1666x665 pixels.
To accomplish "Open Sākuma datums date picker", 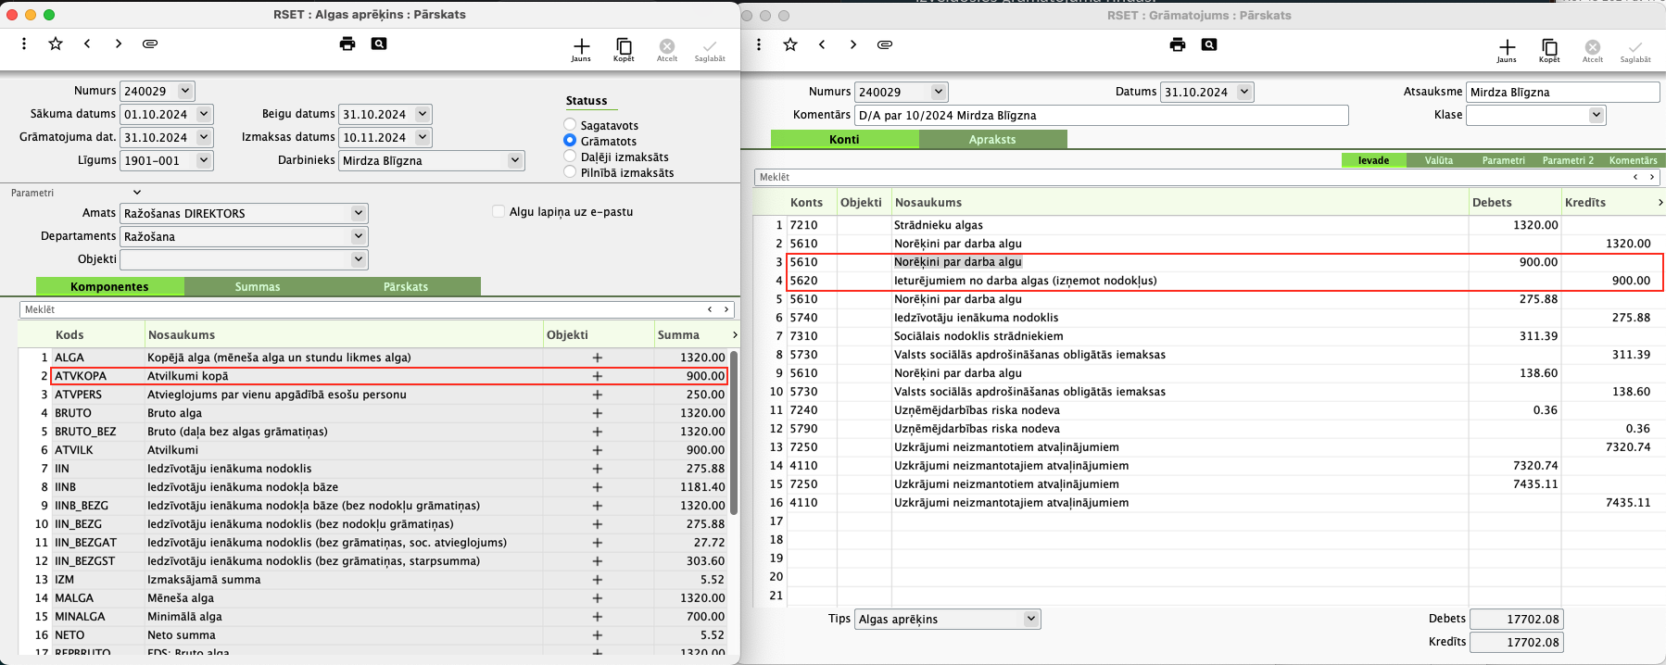I will (x=204, y=114).
